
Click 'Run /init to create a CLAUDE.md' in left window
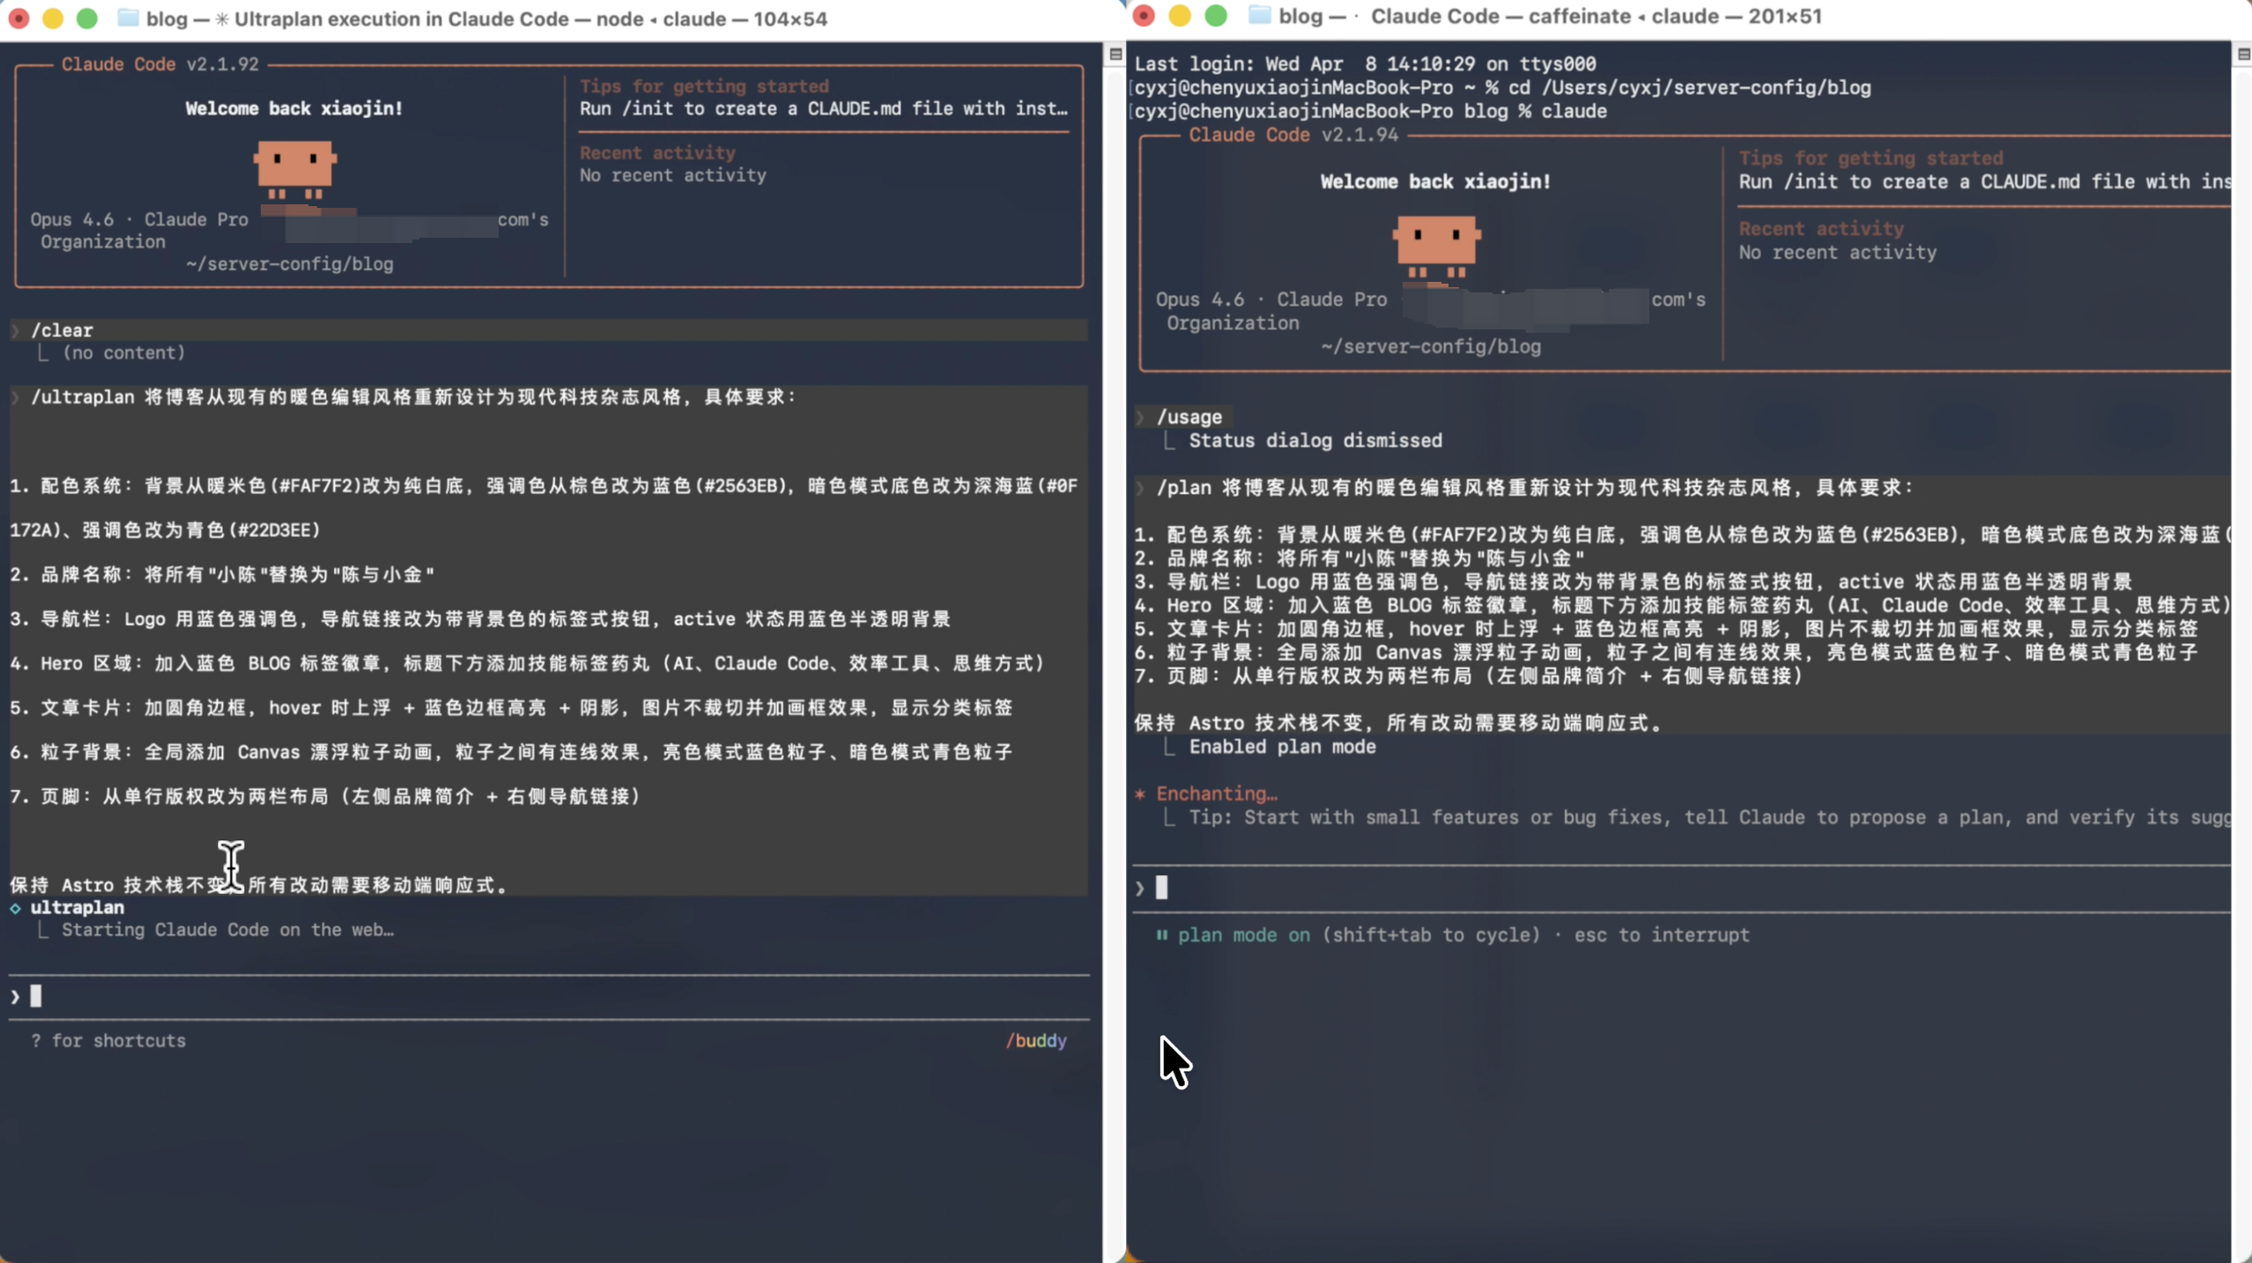pyautogui.click(x=823, y=109)
